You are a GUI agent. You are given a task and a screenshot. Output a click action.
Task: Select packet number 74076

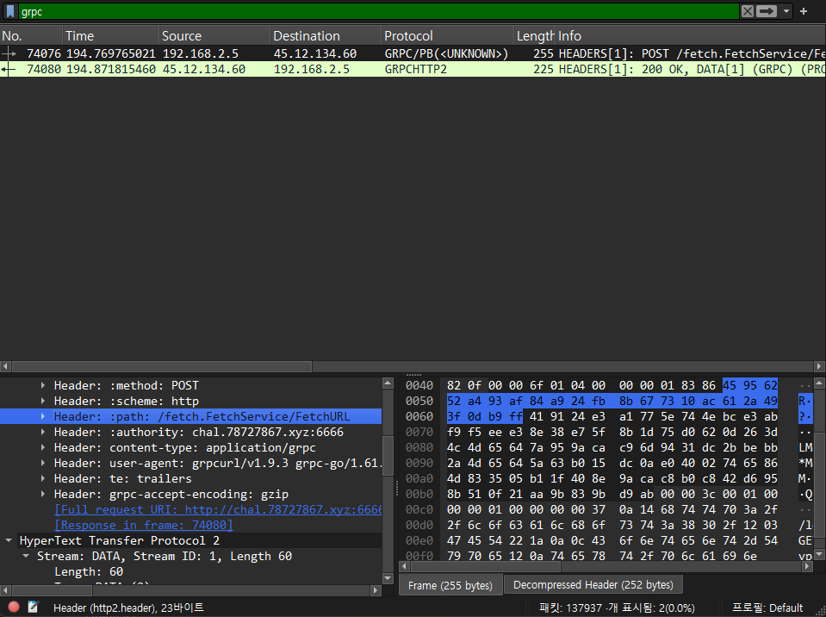pyautogui.click(x=44, y=53)
